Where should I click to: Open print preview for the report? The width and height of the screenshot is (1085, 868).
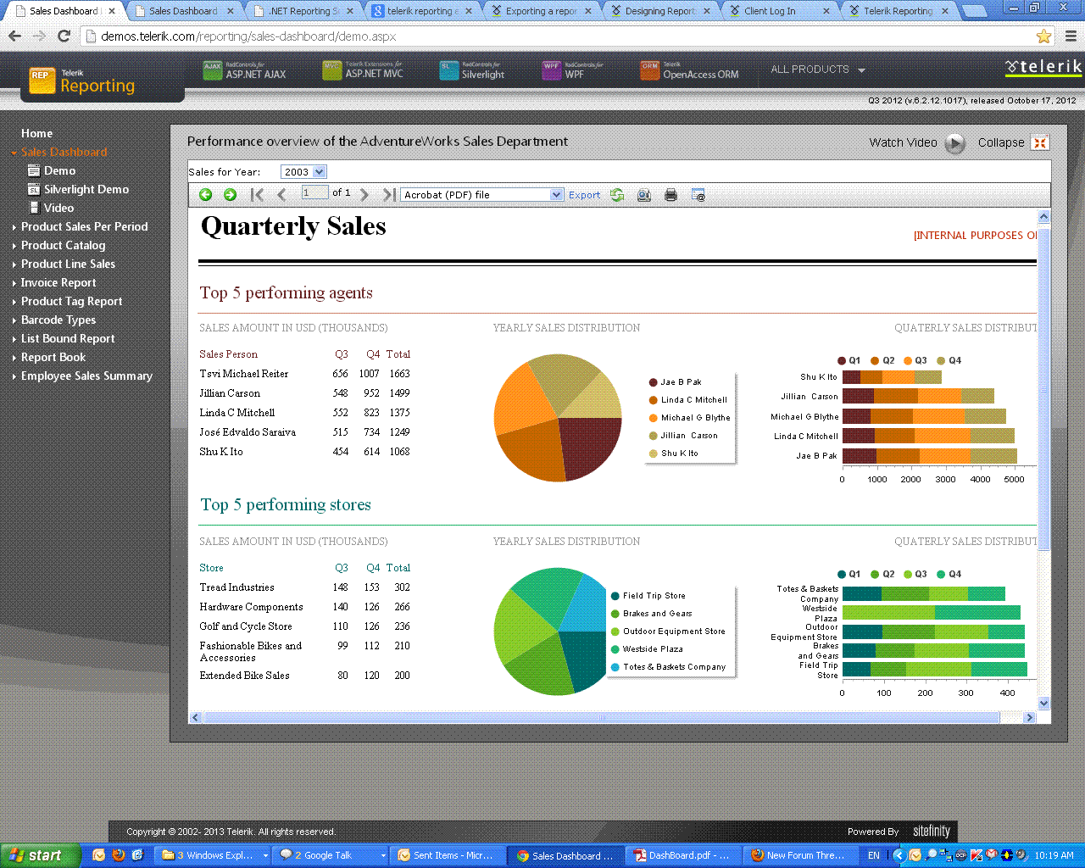click(x=644, y=195)
